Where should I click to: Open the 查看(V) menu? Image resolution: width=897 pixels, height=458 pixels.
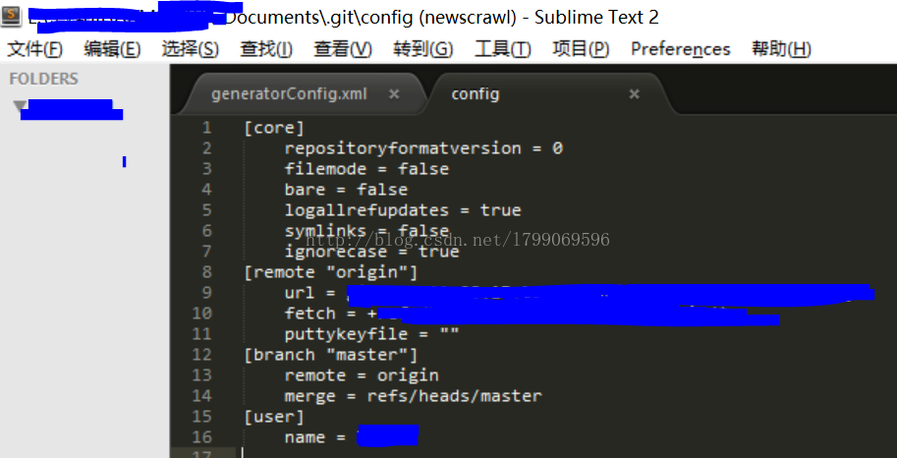[343, 49]
